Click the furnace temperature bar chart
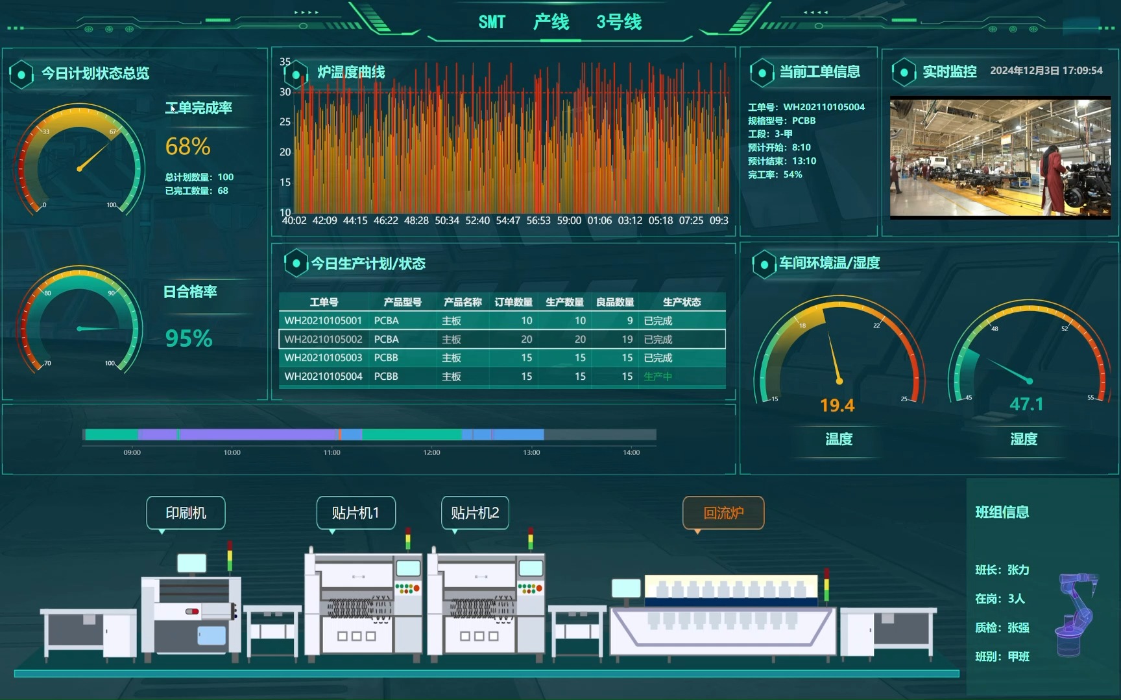 point(511,138)
